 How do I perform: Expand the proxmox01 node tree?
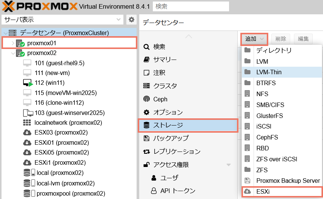coord(13,43)
